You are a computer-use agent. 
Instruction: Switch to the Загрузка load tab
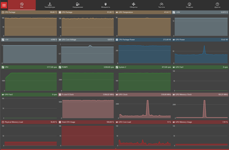189,5
